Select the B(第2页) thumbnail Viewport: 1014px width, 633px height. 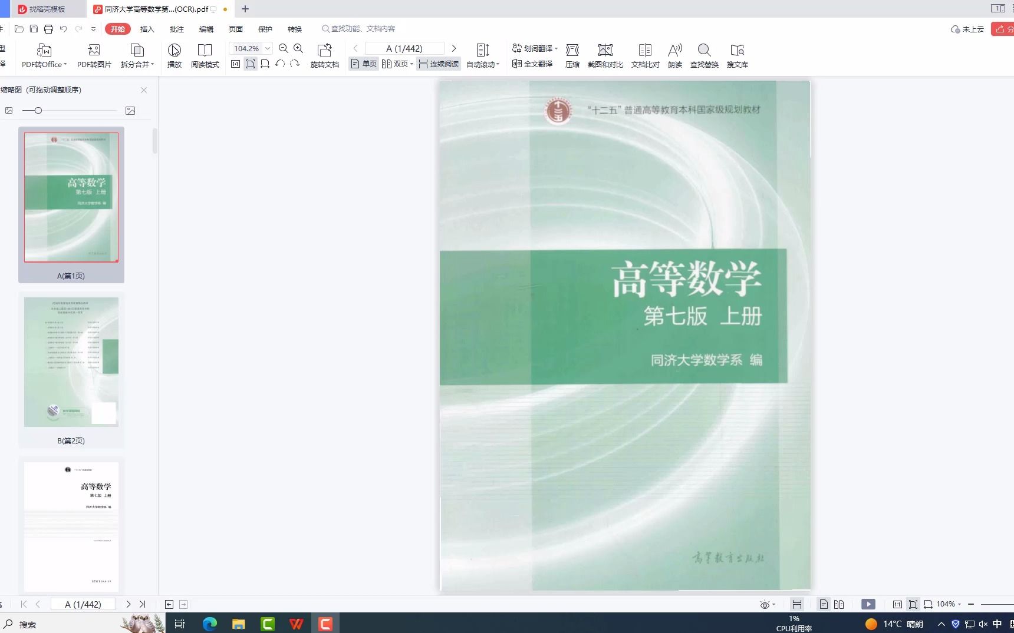click(x=71, y=370)
